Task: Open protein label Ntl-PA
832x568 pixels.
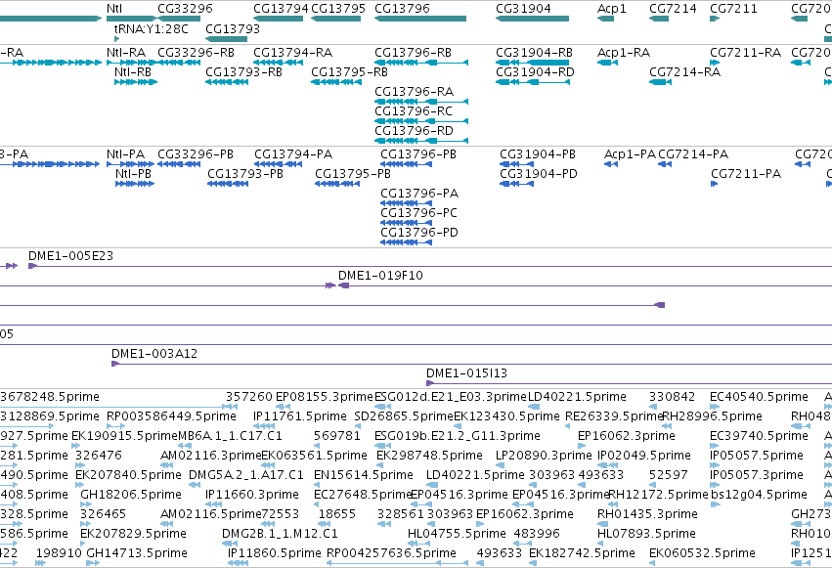Action: point(125,154)
